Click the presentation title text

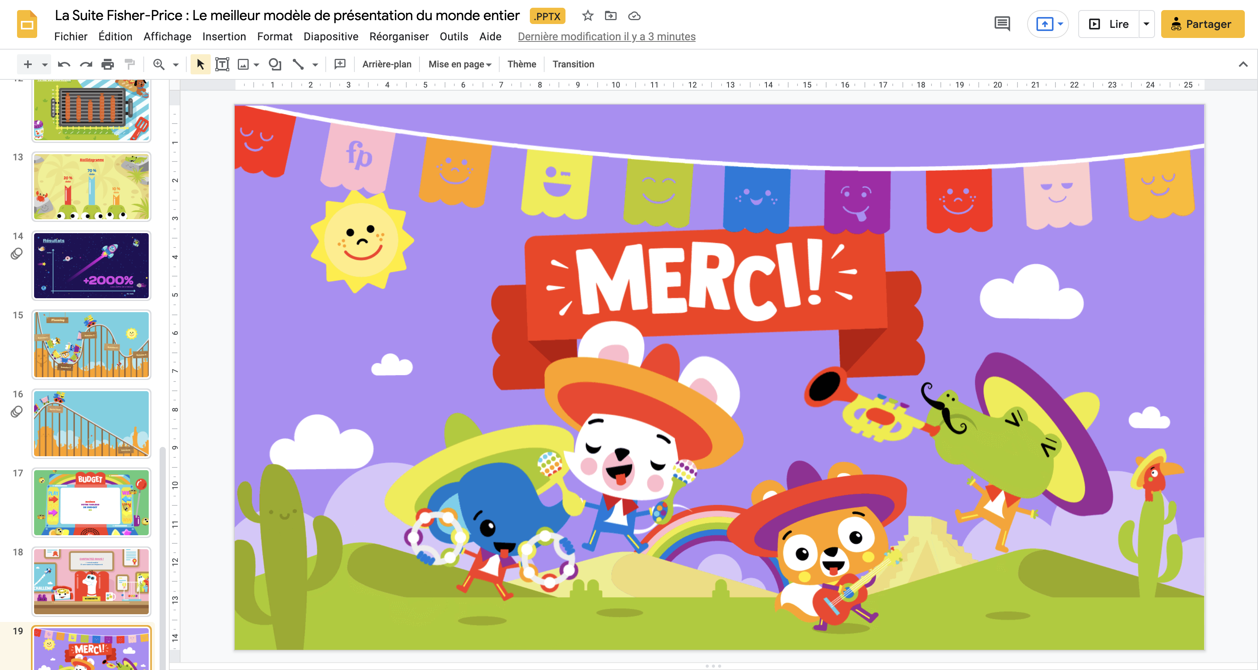coord(287,15)
